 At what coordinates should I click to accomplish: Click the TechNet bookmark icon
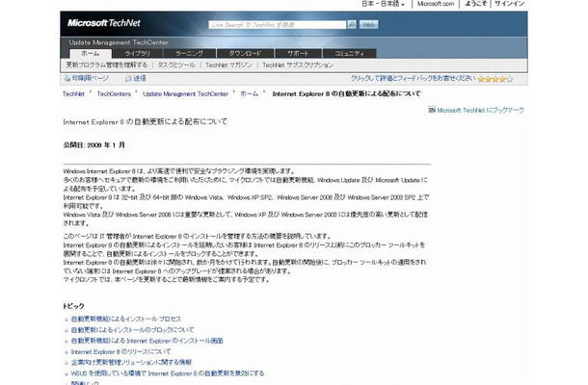pos(432,110)
